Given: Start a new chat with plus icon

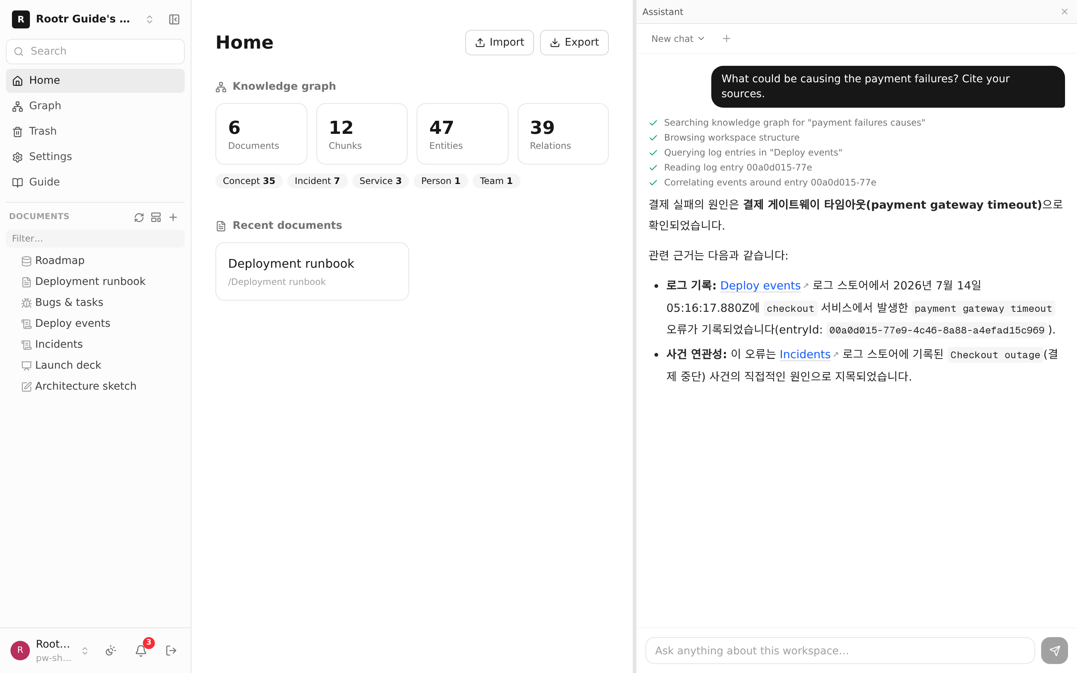Looking at the screenshot, I should (726, 39).
